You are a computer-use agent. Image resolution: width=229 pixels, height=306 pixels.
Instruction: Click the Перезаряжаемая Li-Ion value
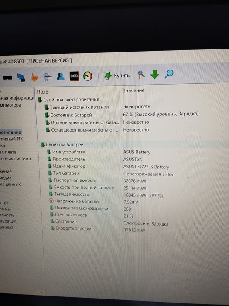149,174
